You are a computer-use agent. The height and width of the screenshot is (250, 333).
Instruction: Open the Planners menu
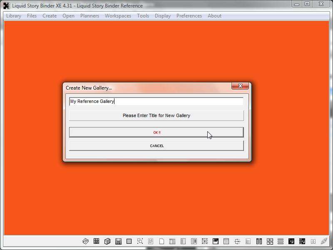[x=89, y=16]
